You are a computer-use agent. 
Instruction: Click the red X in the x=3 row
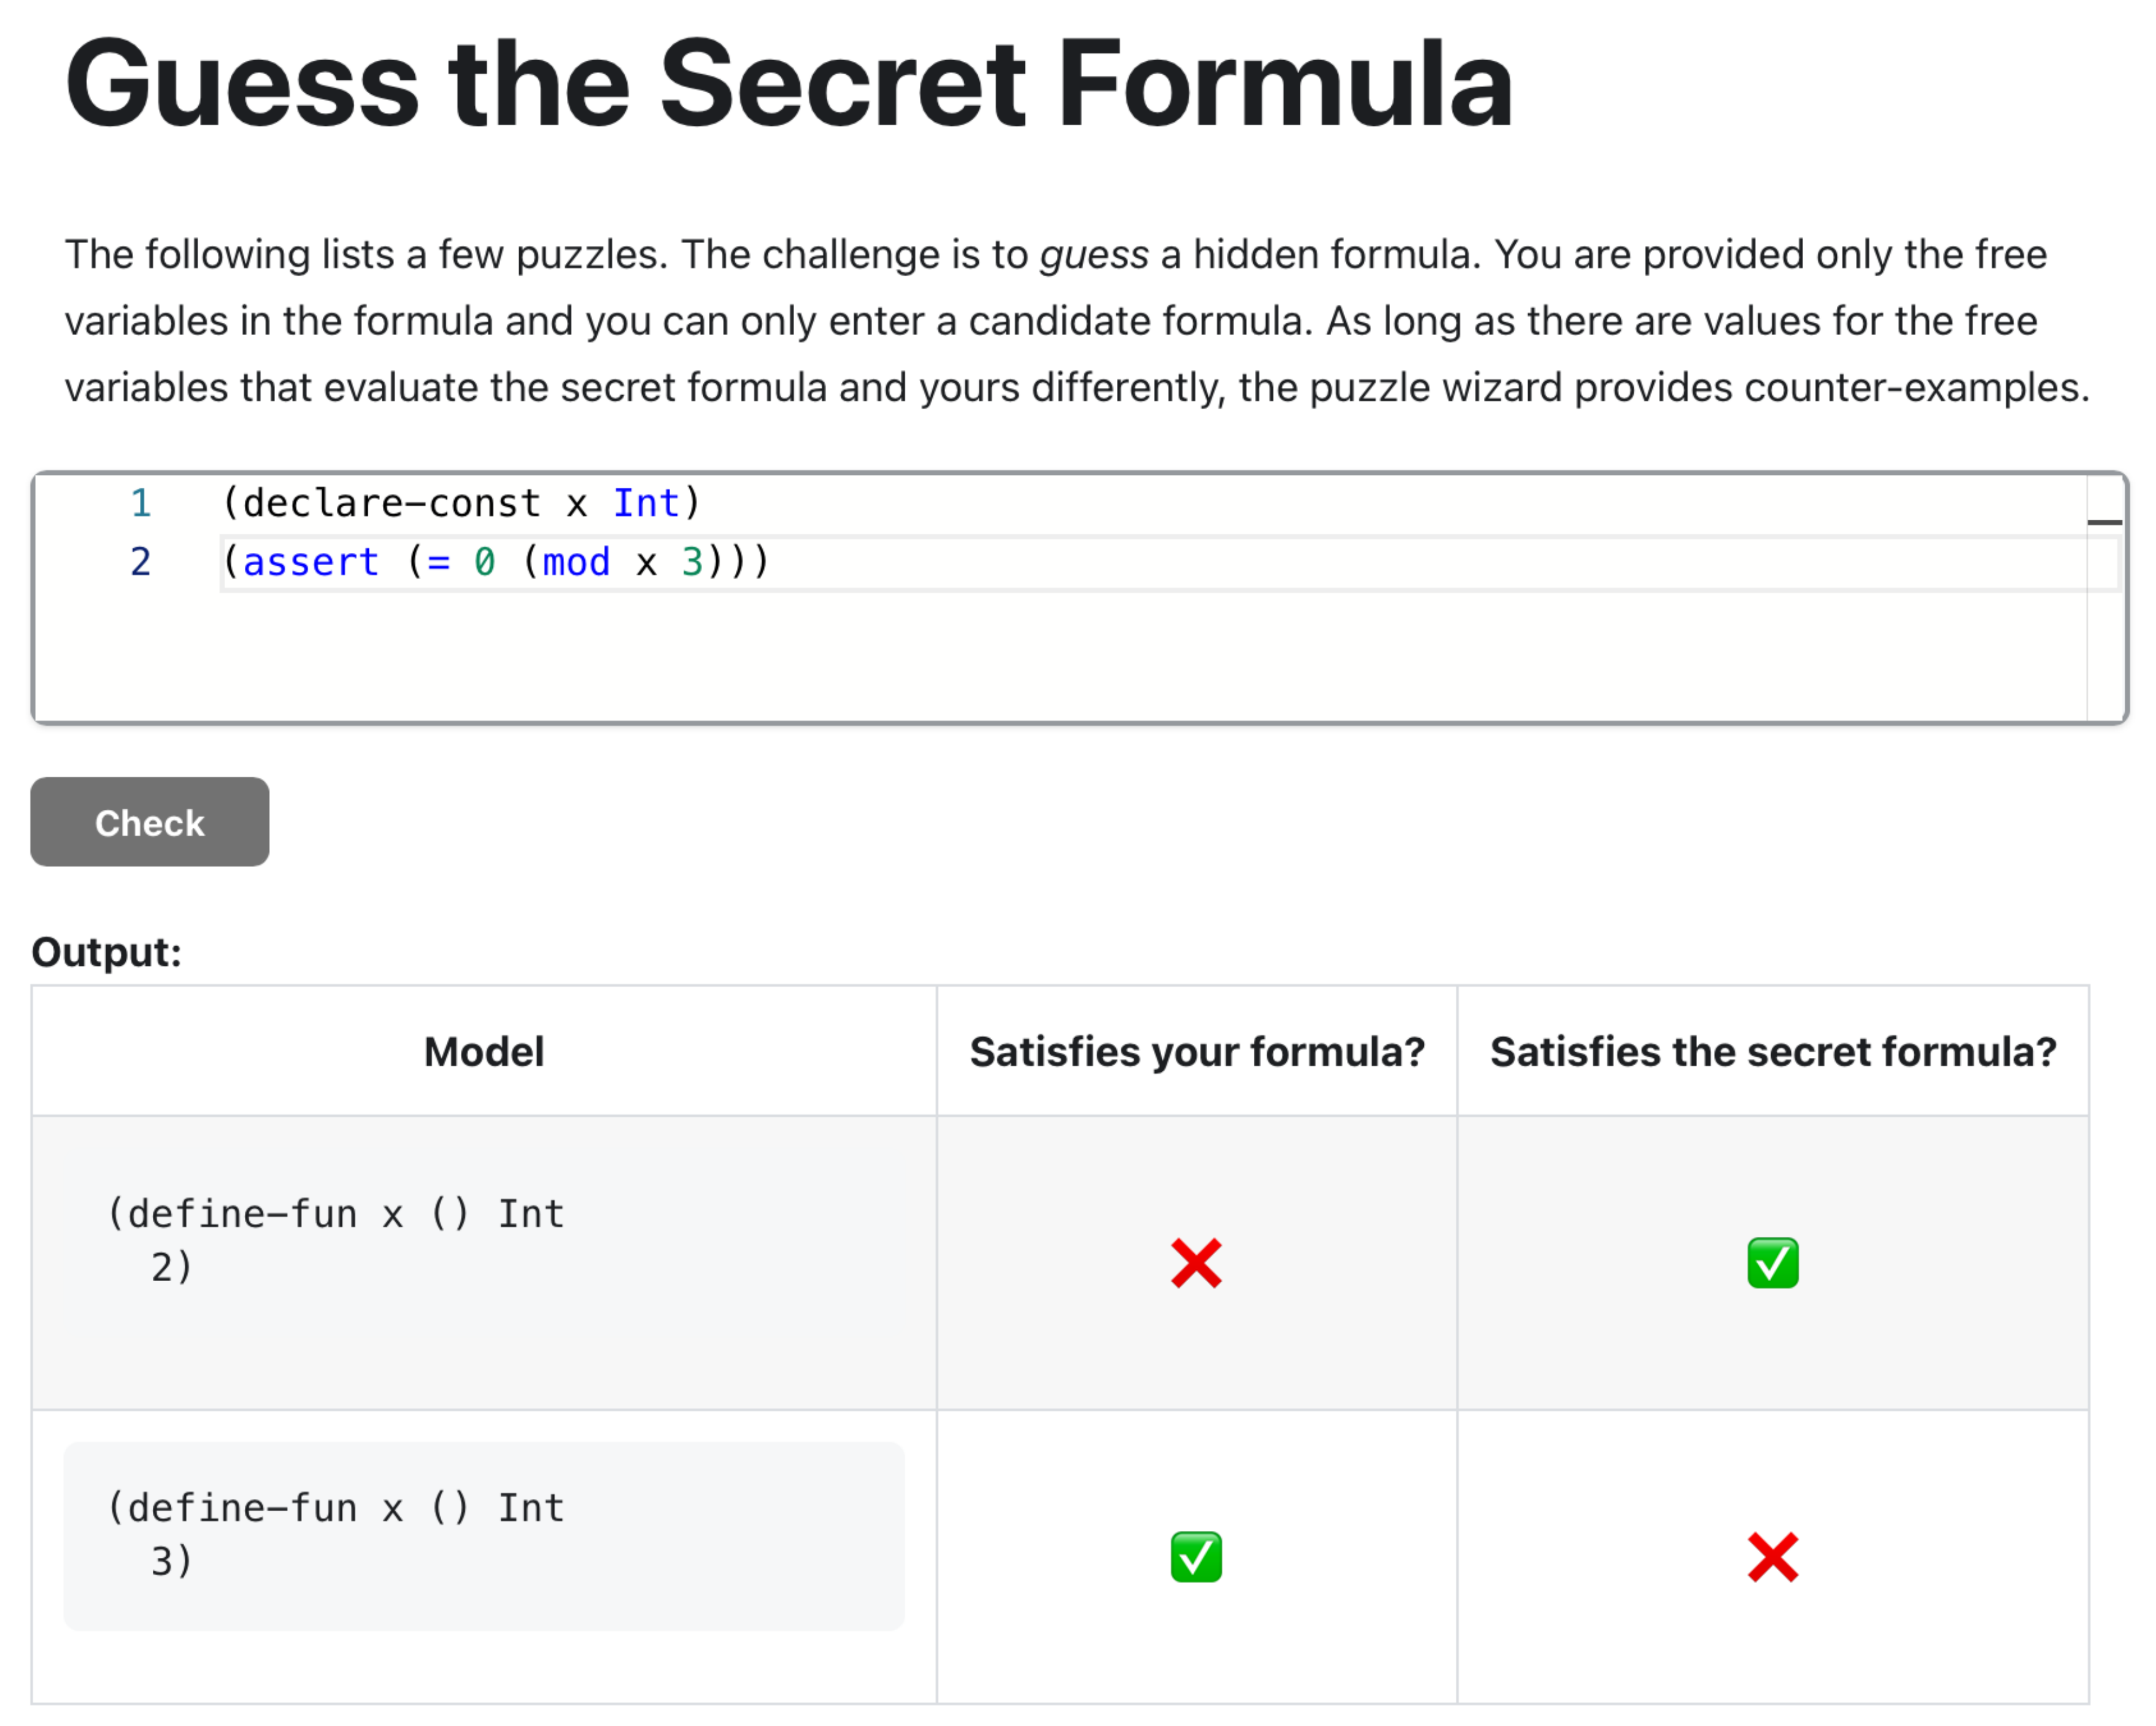pyautogui.click(x=1772, y=1557)
